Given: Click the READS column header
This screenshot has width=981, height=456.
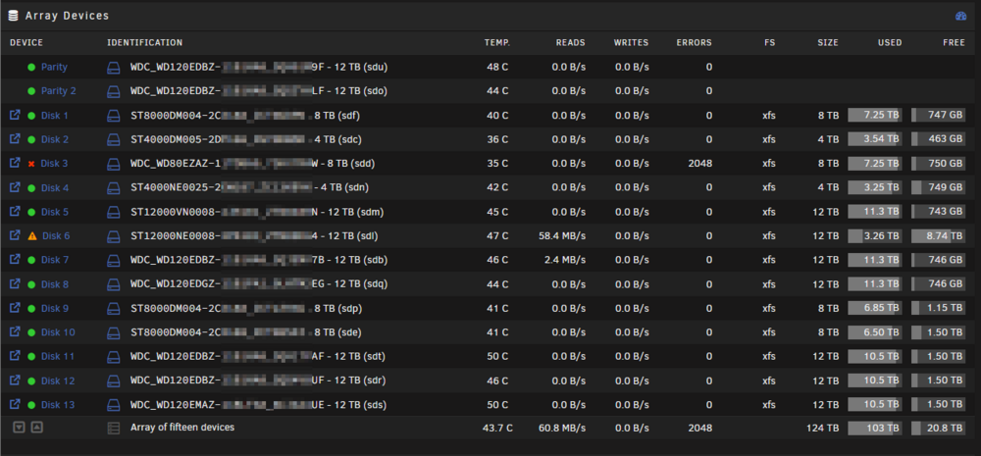Looking at the screenshot, I should click(x=571, y=42).
